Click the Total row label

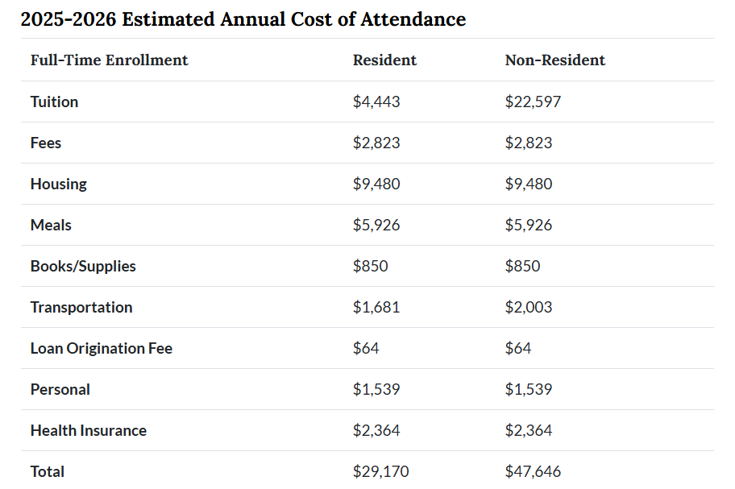(x=48, y=471)
